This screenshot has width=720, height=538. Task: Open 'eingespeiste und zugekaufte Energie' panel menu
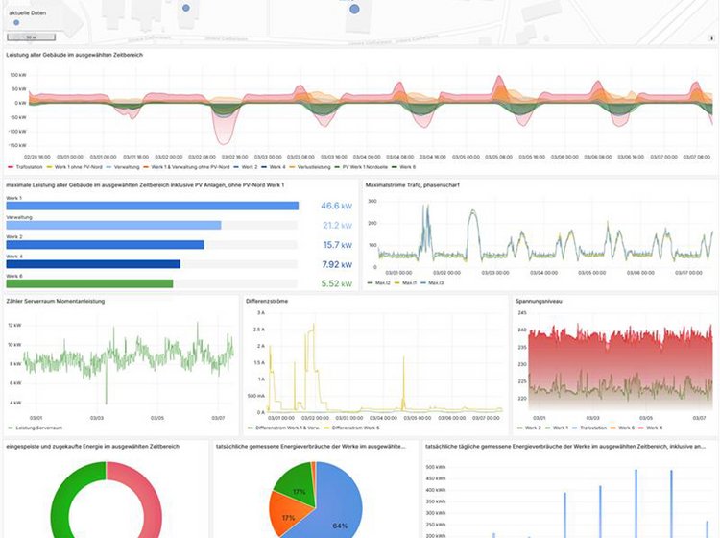(x=93, y=447)
